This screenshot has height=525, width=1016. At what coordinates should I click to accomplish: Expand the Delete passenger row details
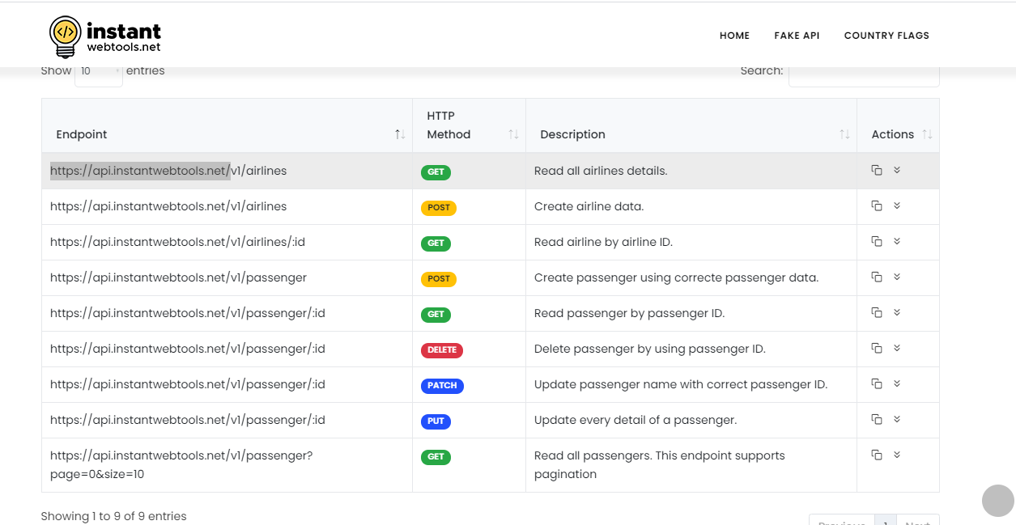[897, 349]
